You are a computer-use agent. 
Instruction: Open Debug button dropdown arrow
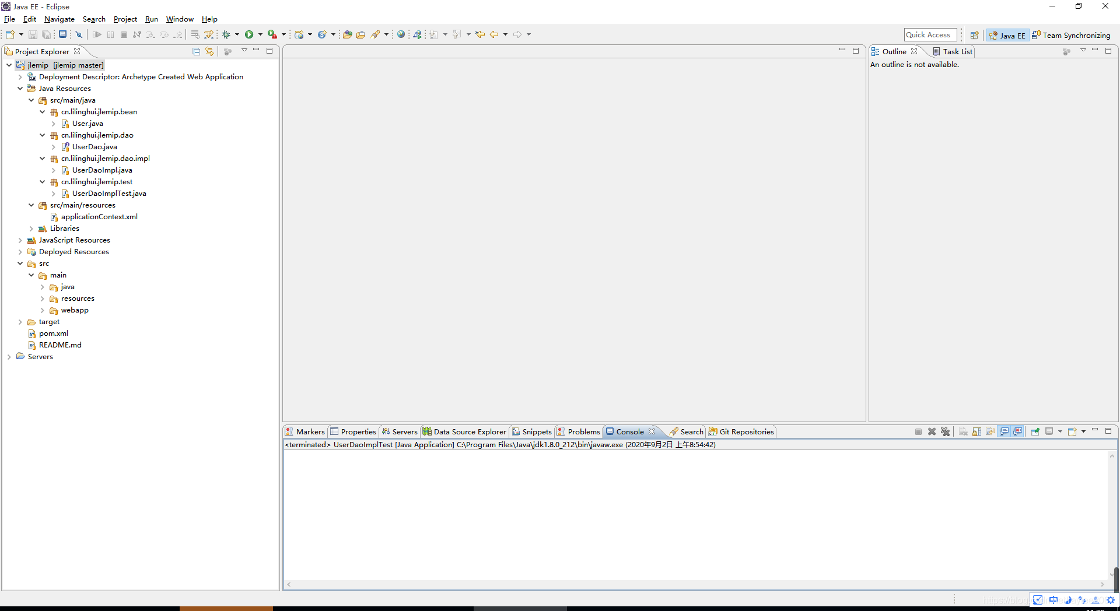pyautogui.click(x=237, y=34)
